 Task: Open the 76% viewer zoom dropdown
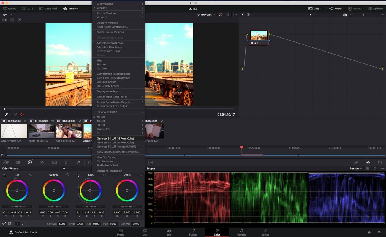tap(6, 14)
